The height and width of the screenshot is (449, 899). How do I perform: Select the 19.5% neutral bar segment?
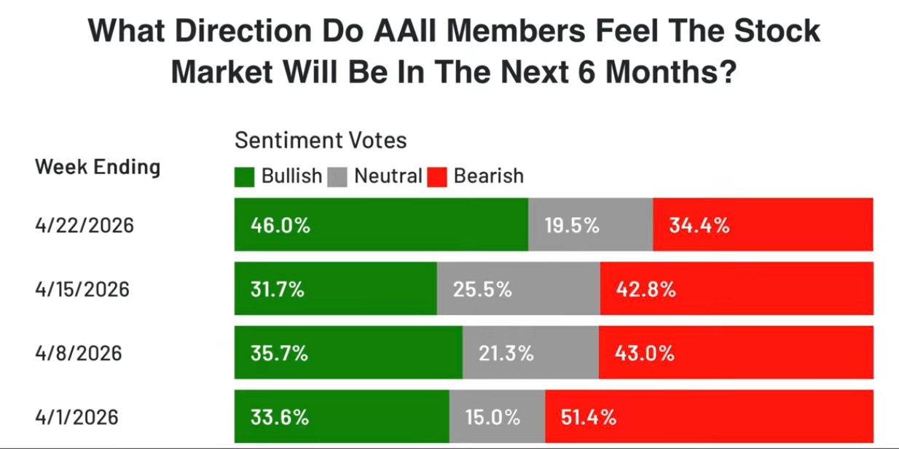click(590, 224)
